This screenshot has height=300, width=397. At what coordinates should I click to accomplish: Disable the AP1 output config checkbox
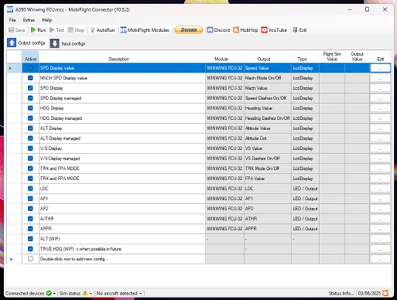pos(30,198)
